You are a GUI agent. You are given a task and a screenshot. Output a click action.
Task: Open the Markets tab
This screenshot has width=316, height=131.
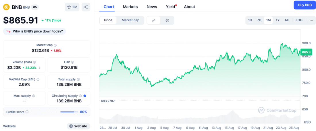[130, 7]
